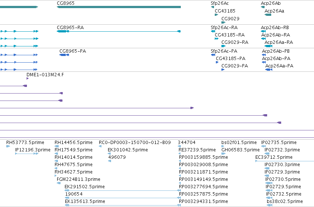
Task: Select the CG8965 gene bar
Action: click(119, 7)
